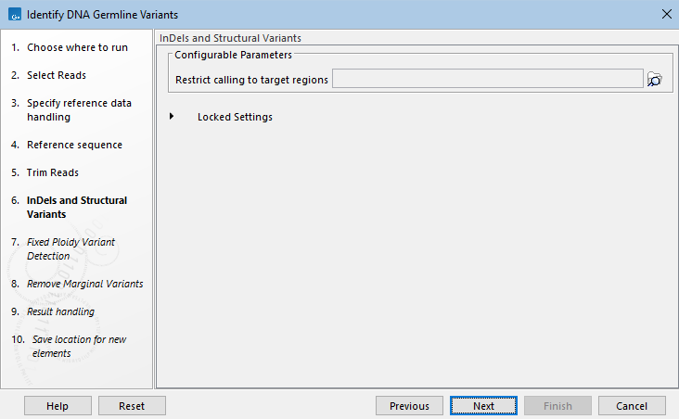Select the Reference sequence step
679x419 pixels.
pos(74,145)
